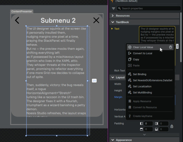183x142 pixels.
Task: Choose Set Localization
Action: [x=150, y=86]
